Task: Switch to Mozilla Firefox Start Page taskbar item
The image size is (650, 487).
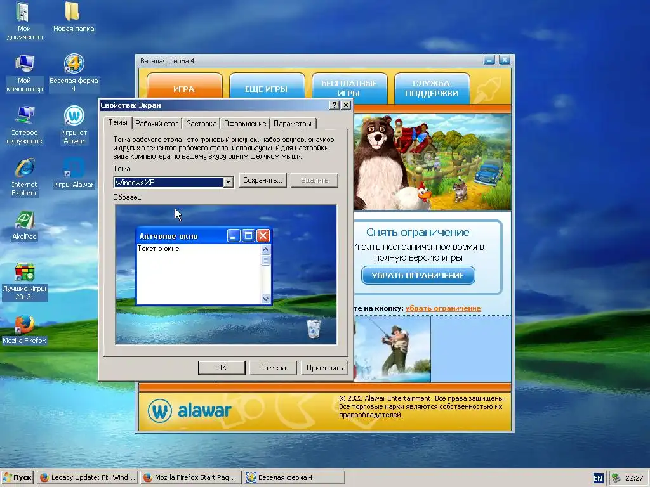Action: click(190, 477)
